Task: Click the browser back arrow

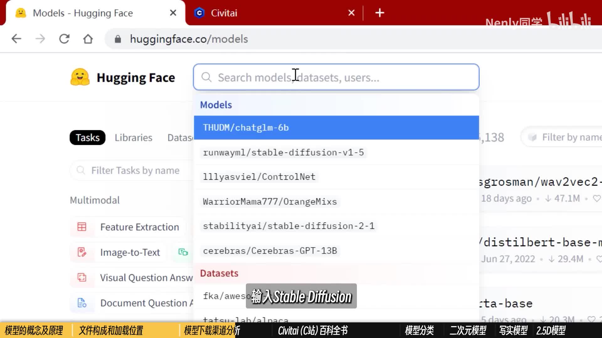Action: click(x=16, y=39)
